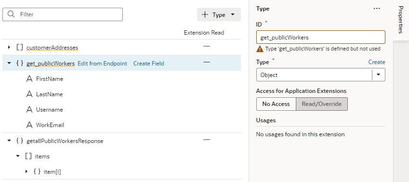This screenshot has height=182, width=409.
Task: Toggle Extension Read dash for get_publicWorkers
Action: click(207, 62)
